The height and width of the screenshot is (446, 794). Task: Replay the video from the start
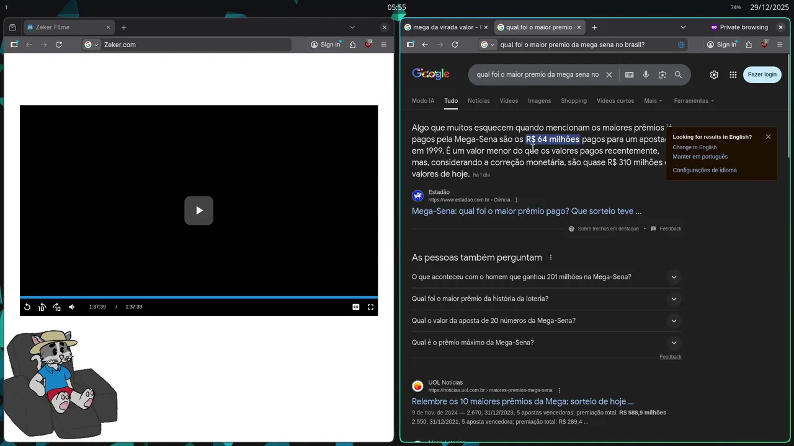(27, 307)
